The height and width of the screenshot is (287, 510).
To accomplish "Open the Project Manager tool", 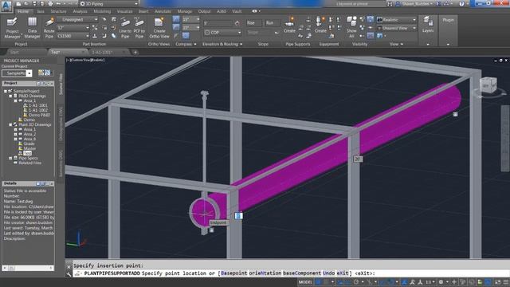I will click(x=12, y=28).
